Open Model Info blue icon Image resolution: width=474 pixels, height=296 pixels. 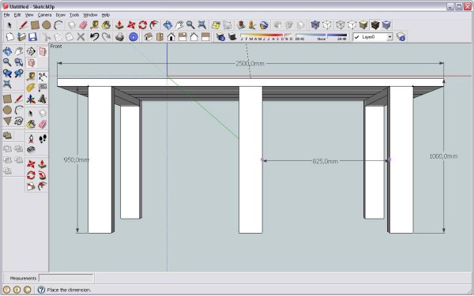[134, 37]
